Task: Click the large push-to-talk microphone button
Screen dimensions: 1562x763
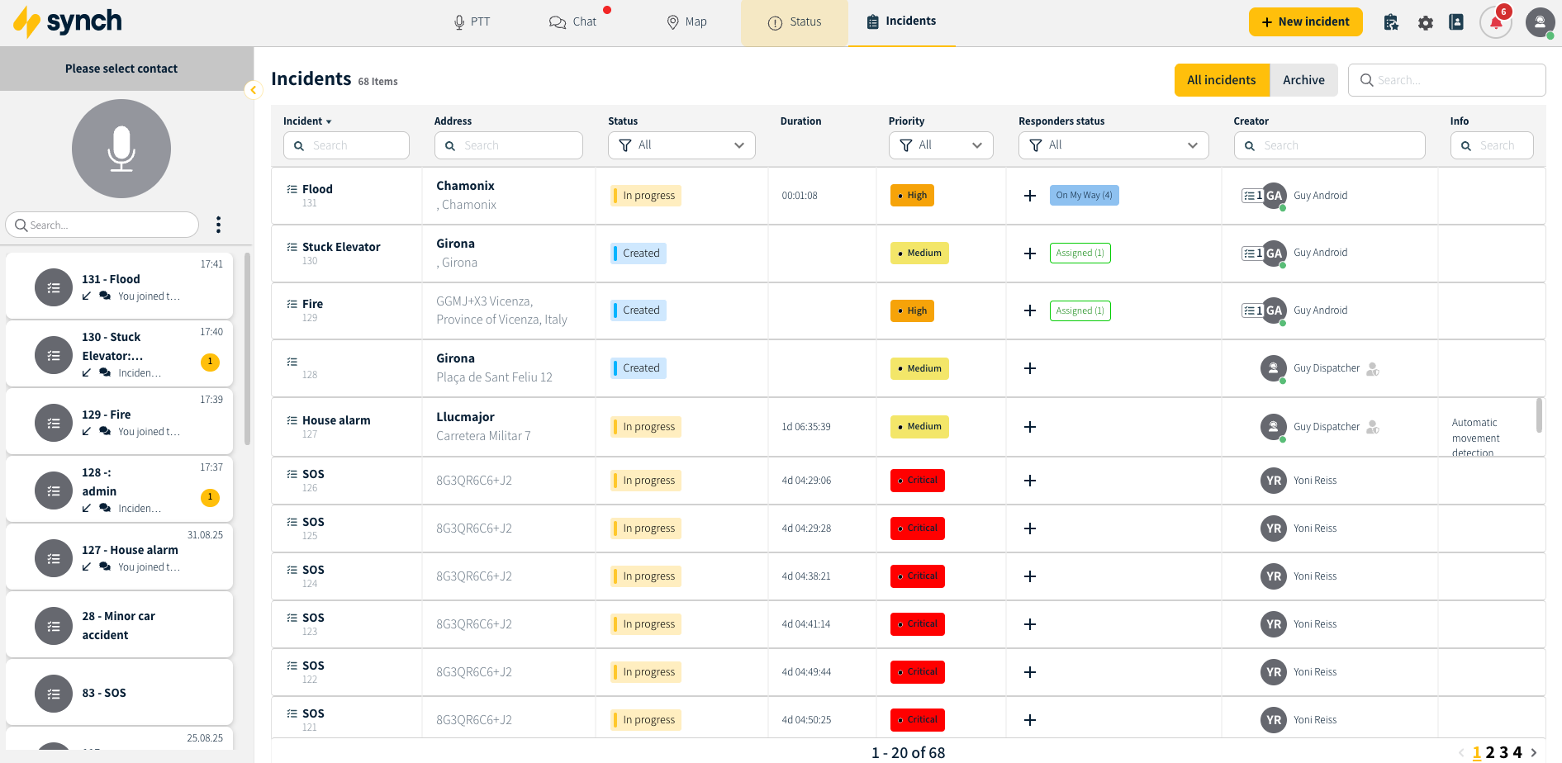Action: (x=121, y=149)
